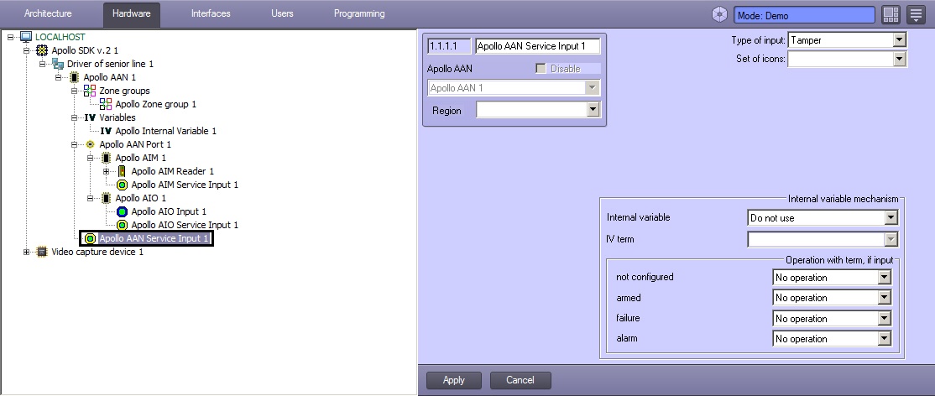Open the grid layout icon in top bar

pyautogui.click(x=891, y=14)
